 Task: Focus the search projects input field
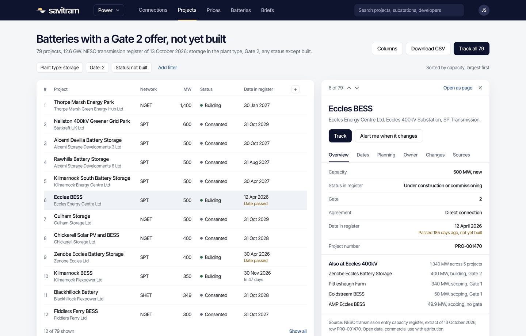click(x=409, y=10)
